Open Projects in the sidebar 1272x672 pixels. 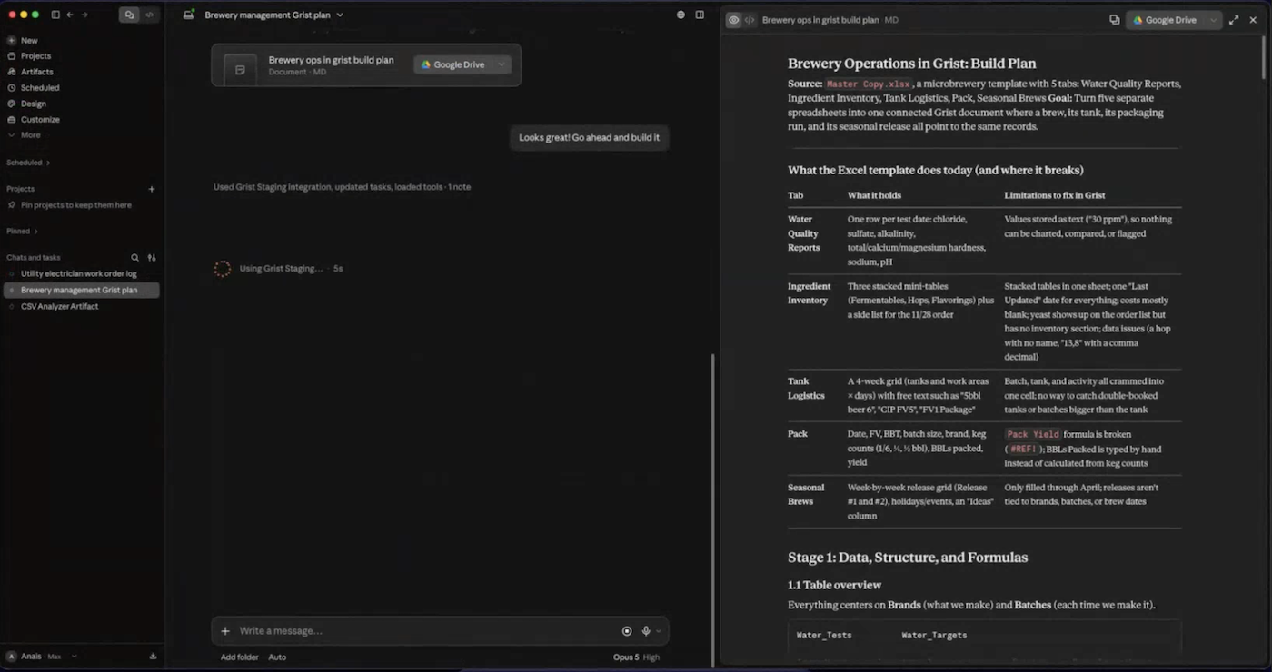(x=30, y=55)
